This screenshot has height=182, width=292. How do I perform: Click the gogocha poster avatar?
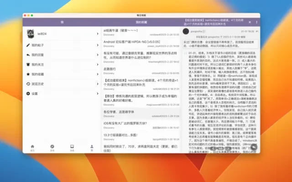point(186,31)
